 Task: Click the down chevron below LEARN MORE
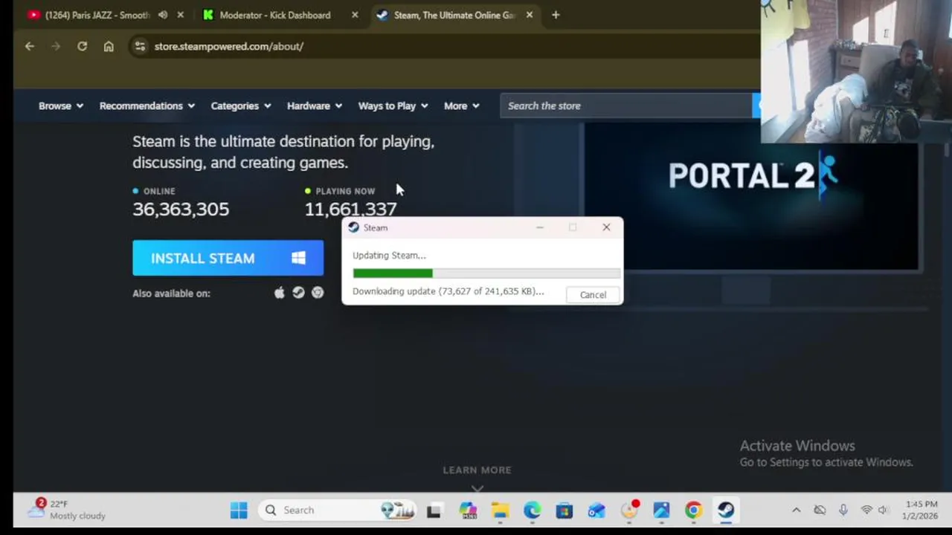[477, 488]
